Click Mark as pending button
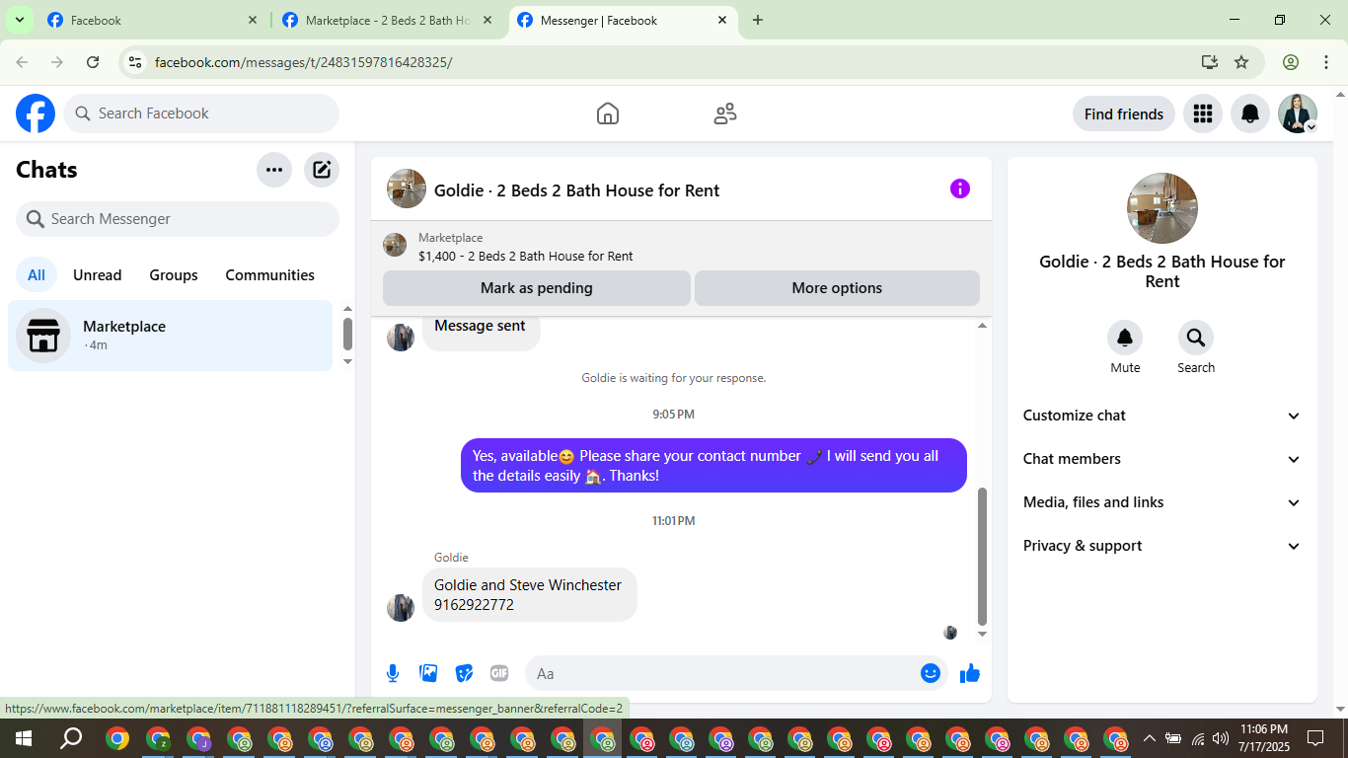The width and height of the screenshot is (1348, 758). tap(537, 288)
